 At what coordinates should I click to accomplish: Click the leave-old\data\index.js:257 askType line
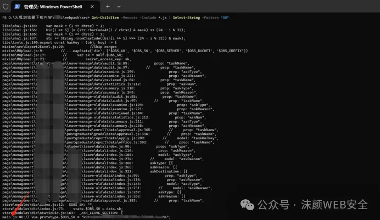coord(92,192)
